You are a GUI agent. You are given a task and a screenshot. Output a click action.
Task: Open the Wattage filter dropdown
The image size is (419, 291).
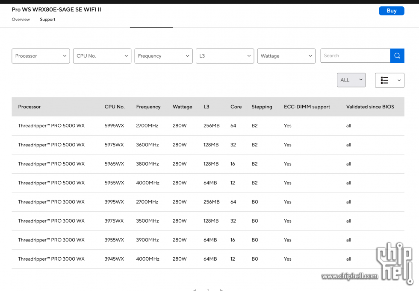(286, 56)
